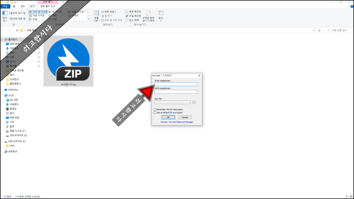Click 선택한 항목 숨기기/해제
This screenshot has width=354, height=199.
[148, 16]
